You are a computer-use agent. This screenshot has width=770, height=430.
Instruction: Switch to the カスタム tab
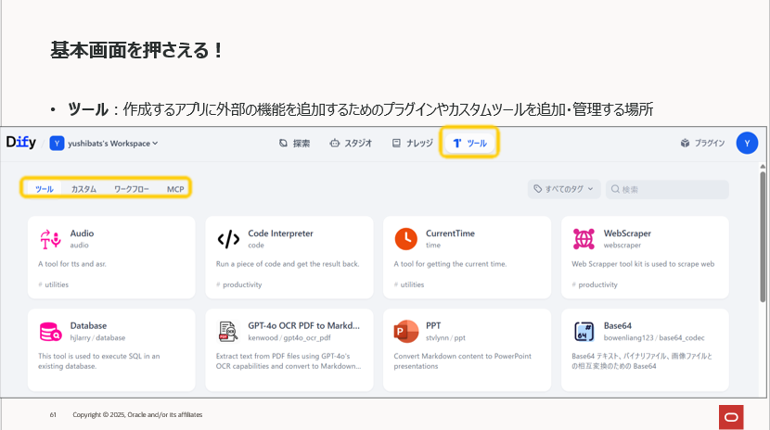point(84,189)
